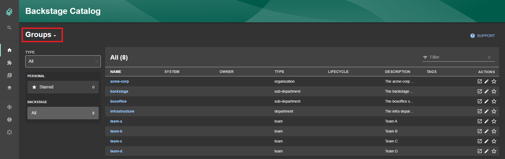This screenshot has width=505, height=159.
Task: Open infrastructure row external link icon
Action: point(480,111)
